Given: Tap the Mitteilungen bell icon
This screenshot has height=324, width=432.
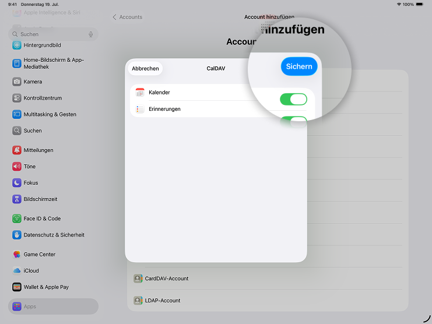Looking at the screenshot, I should pos(17,150).
